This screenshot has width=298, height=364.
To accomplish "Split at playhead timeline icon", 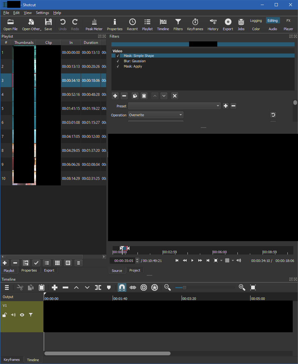I will pos(98,288).
